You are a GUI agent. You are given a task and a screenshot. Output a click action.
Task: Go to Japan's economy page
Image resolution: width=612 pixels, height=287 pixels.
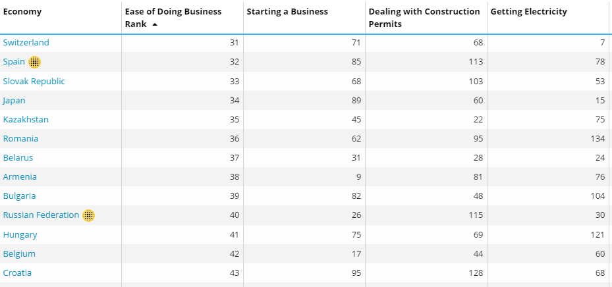[x=14, y=100]
